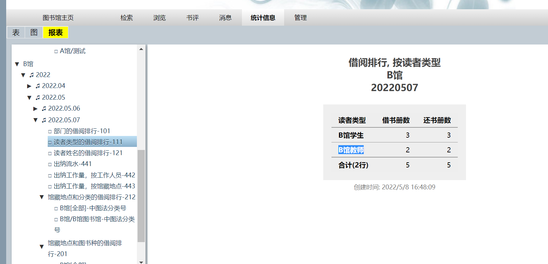548x264 pixels.
Task: Click the B馆学生 row label
Action: coord(351,135)
